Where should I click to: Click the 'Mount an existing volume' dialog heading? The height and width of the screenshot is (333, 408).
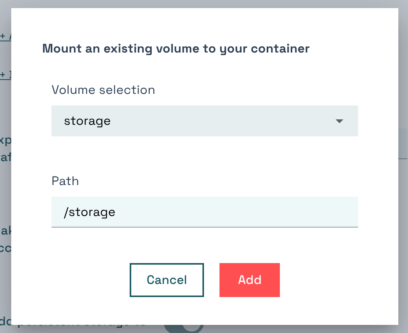tap(176, 49)
